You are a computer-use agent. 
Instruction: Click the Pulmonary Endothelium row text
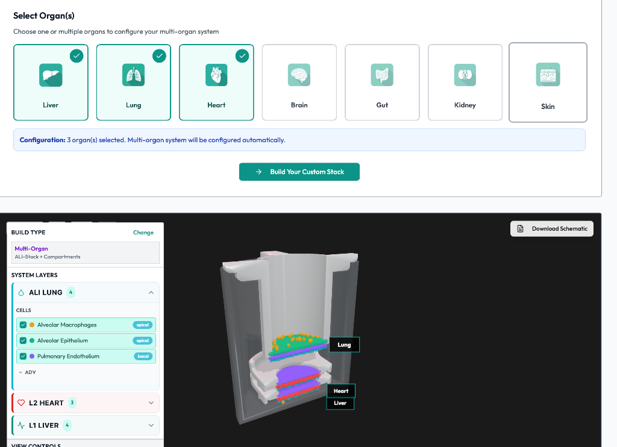(69, 357)
